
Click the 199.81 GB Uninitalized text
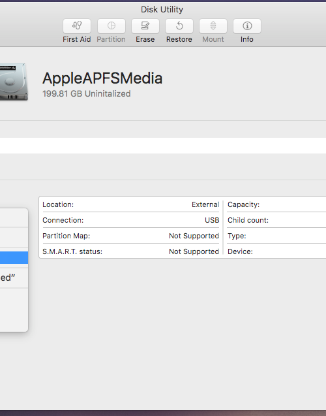tap(86, 93)
